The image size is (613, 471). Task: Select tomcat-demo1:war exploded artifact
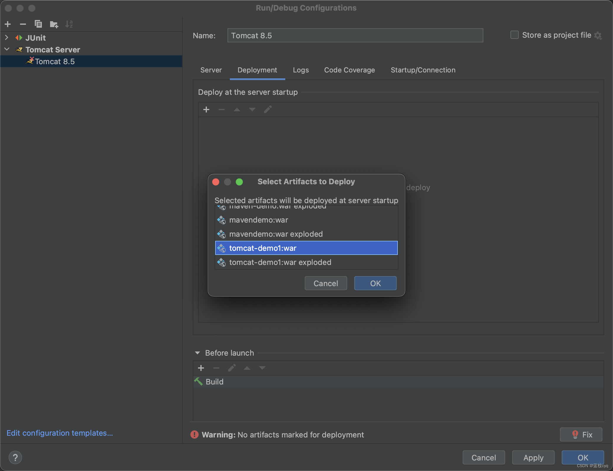coord(280,262)
